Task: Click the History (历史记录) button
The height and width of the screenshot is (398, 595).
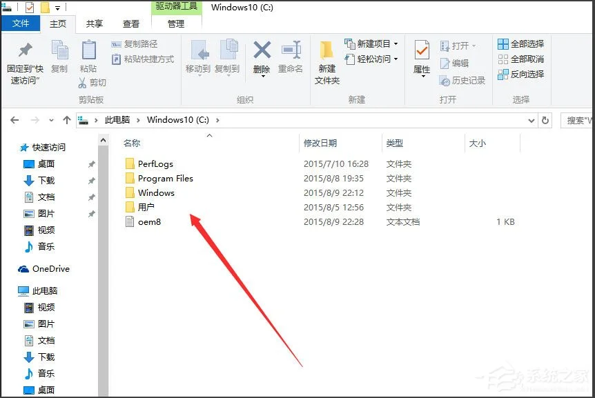Action: coord(462,80)
